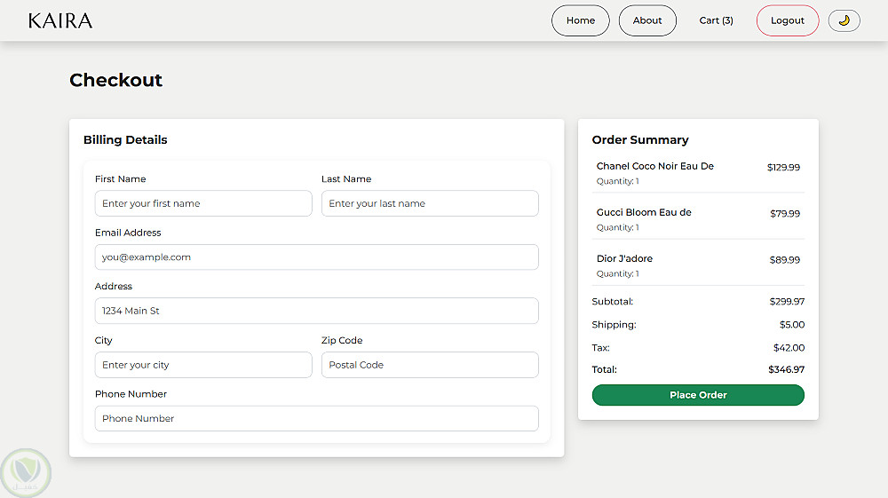
Task: Click the Dior J'adore order item
Action: coord(624,258)
